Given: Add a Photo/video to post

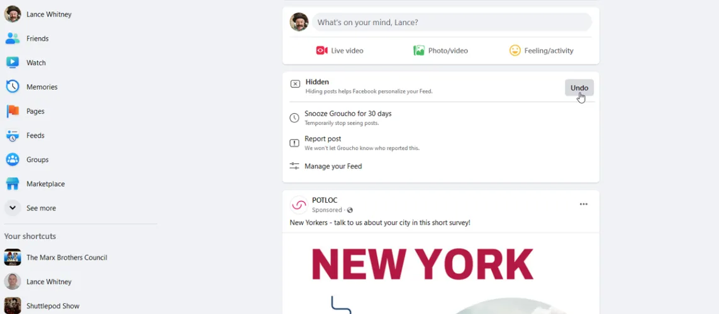Looking at the screenshot, I should click(x=441, y=51).
